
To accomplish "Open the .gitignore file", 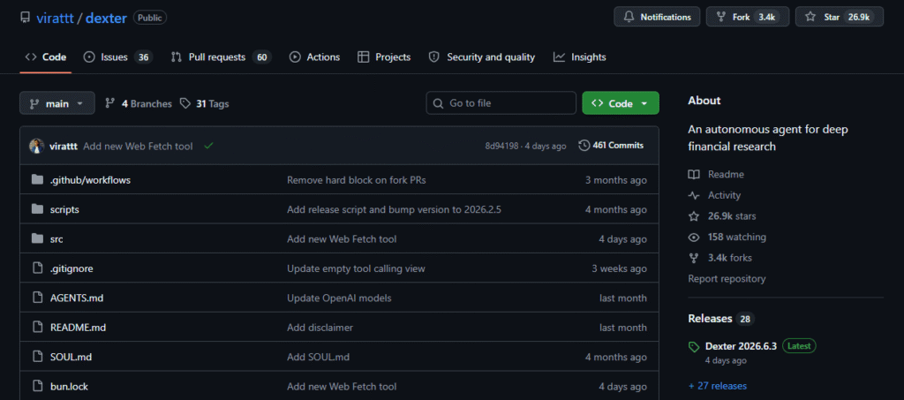I will point(72,268).
